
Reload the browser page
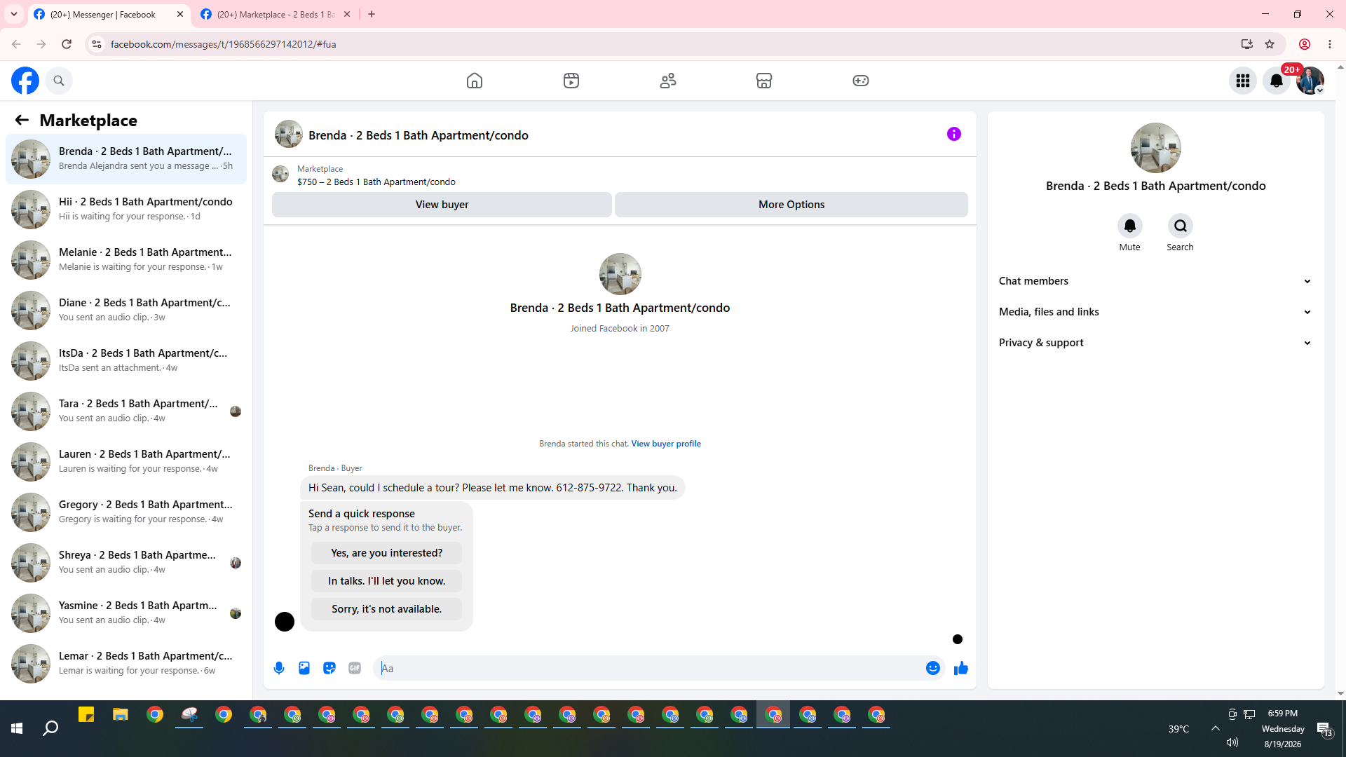click(67, 44)
